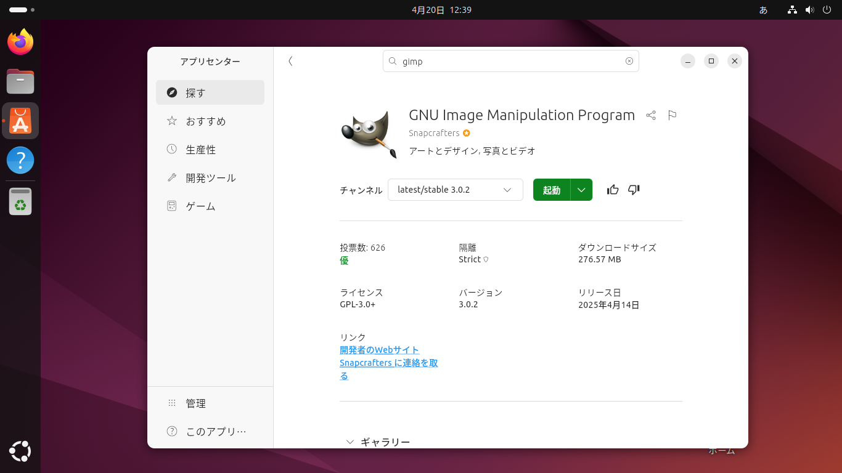Collapse the ギャラリー section
842x473 pixels.
(350, 442)
